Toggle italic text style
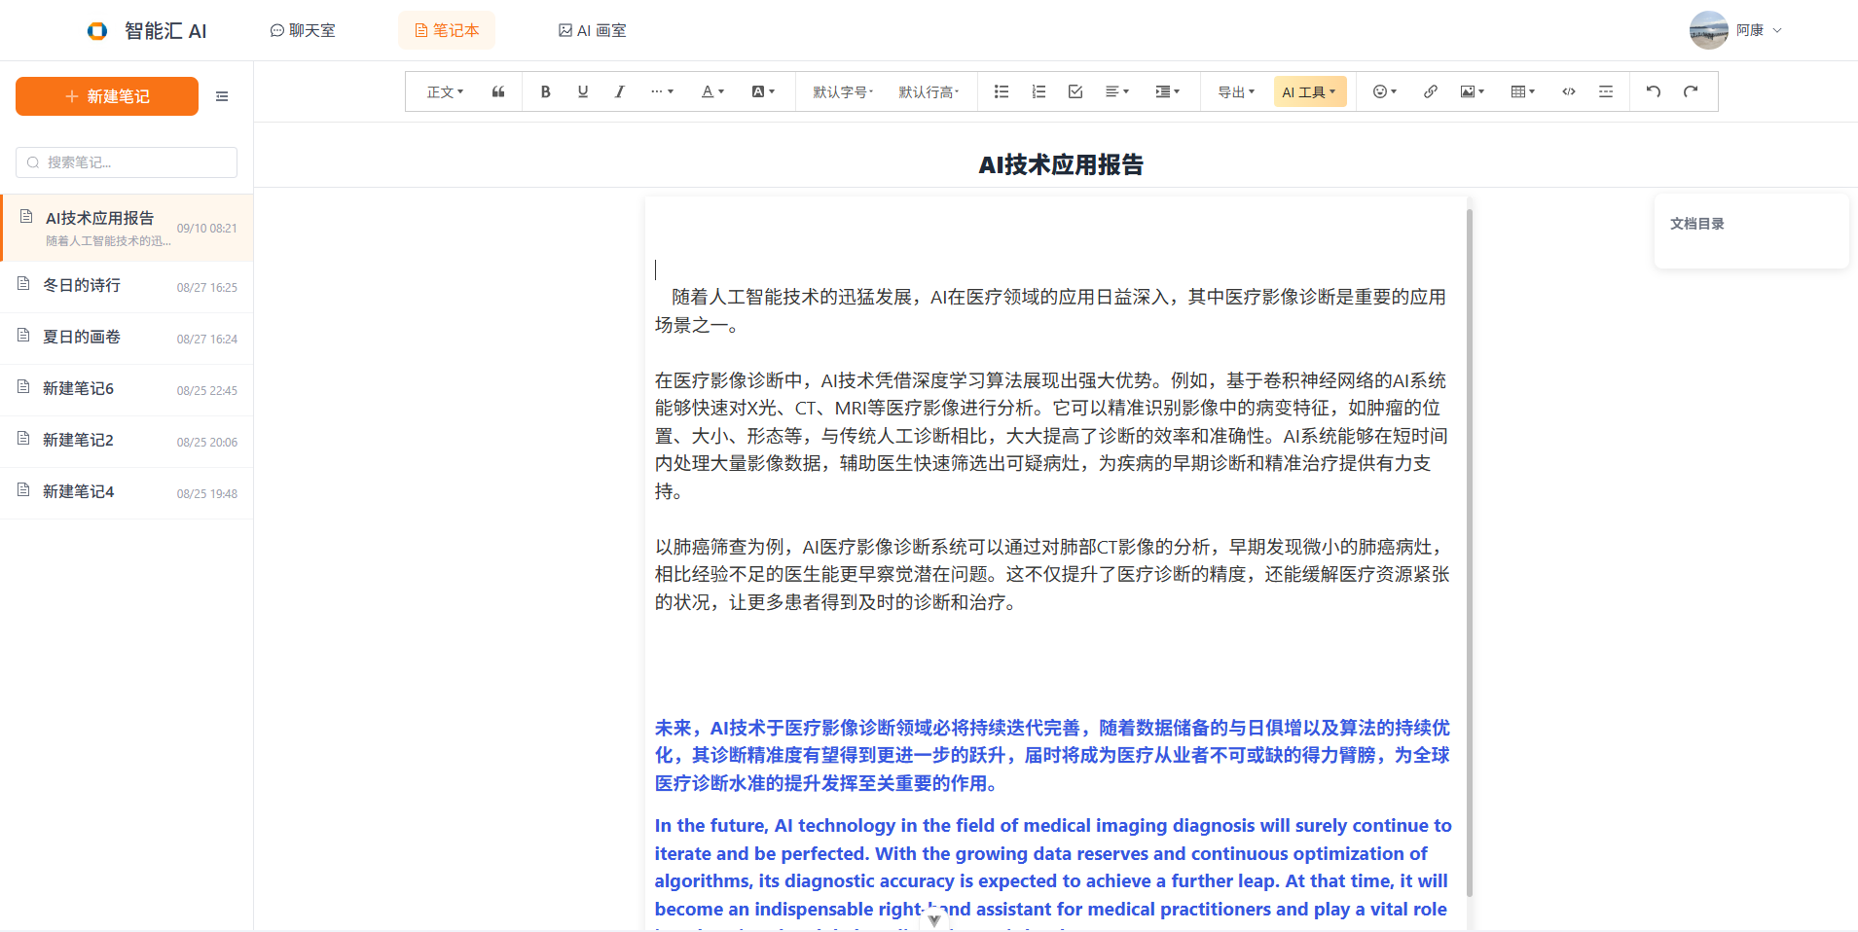The height and width of the screenshot is (932, 1858). [619, 91]
